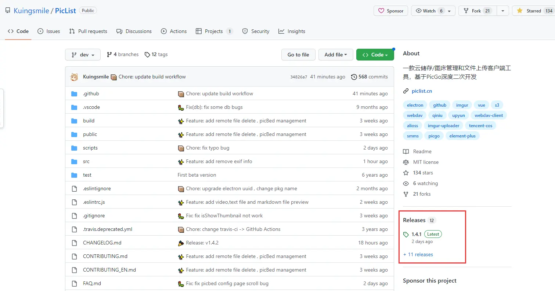
Task: Open the .travis.deprecated.yml file
Action: point(108,229)
